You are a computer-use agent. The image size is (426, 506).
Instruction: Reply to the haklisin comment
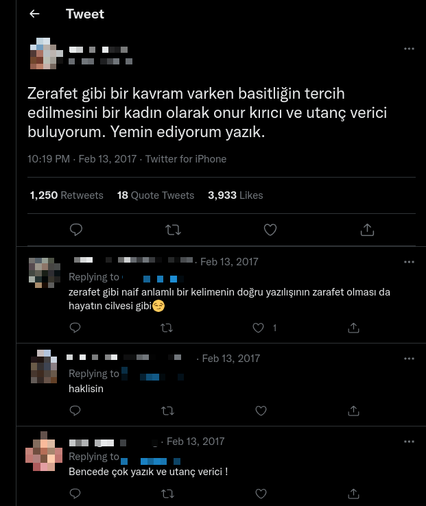75,411
